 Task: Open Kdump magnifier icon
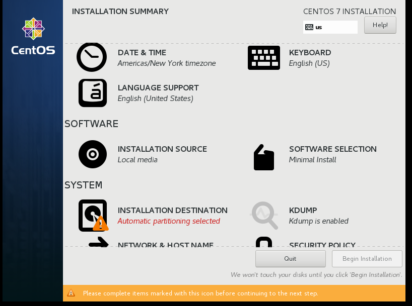click(x=264, y=216)
